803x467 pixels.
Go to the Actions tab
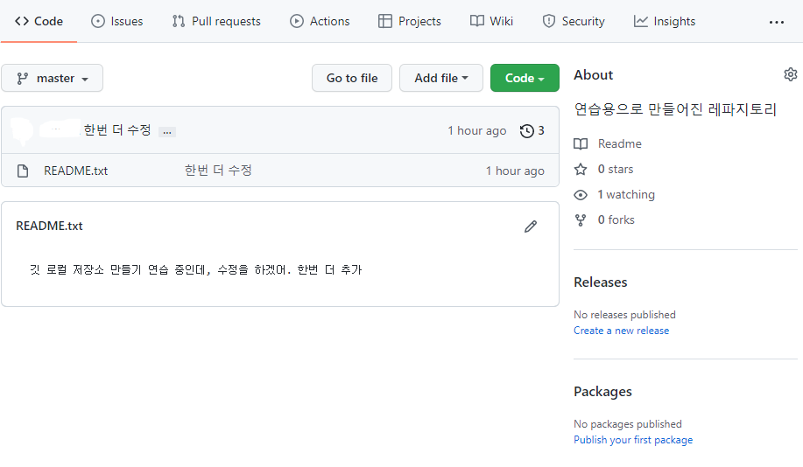pos(320,21)
